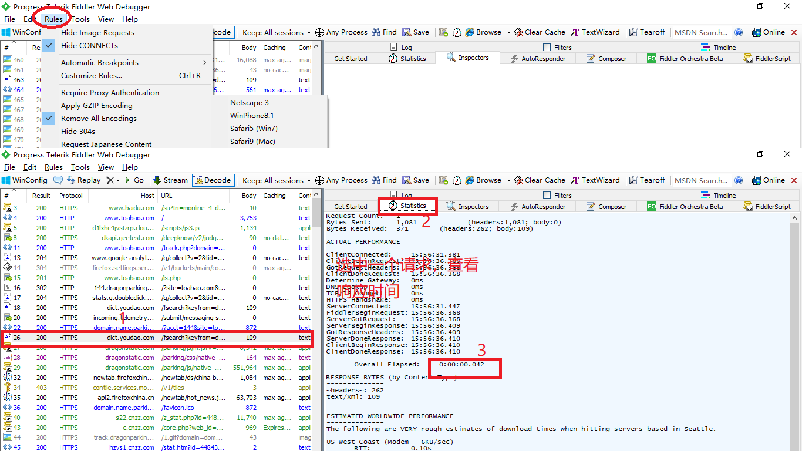Click Find in the upper window toolbar
Viewport: 802px width, 451px height.
384,32
